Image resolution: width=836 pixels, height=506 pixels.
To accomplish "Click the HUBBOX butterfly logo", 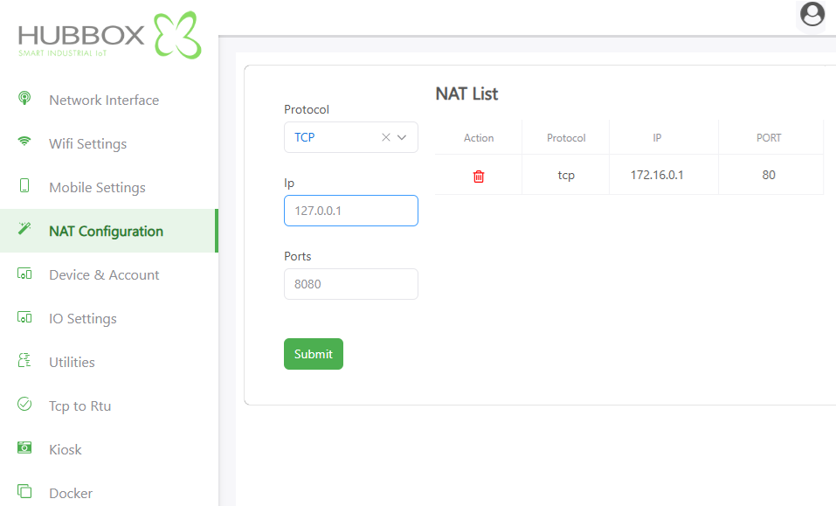I will pos(177,36).
